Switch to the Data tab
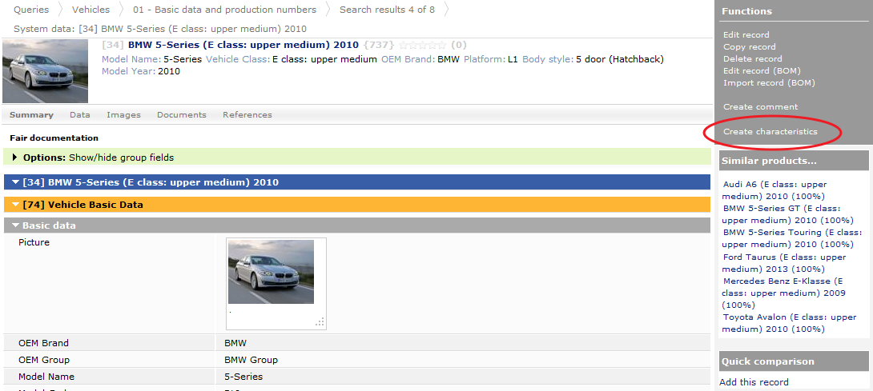The height and width of the screenshot is (391, 873). point(79,114)
